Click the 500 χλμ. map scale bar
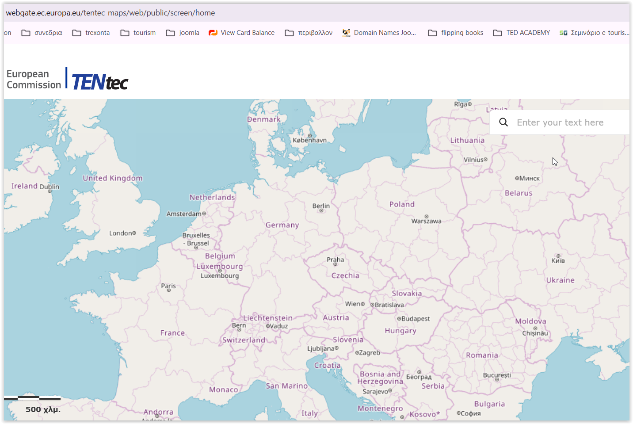Screen dimensions: 633x424 pos(33,404)
